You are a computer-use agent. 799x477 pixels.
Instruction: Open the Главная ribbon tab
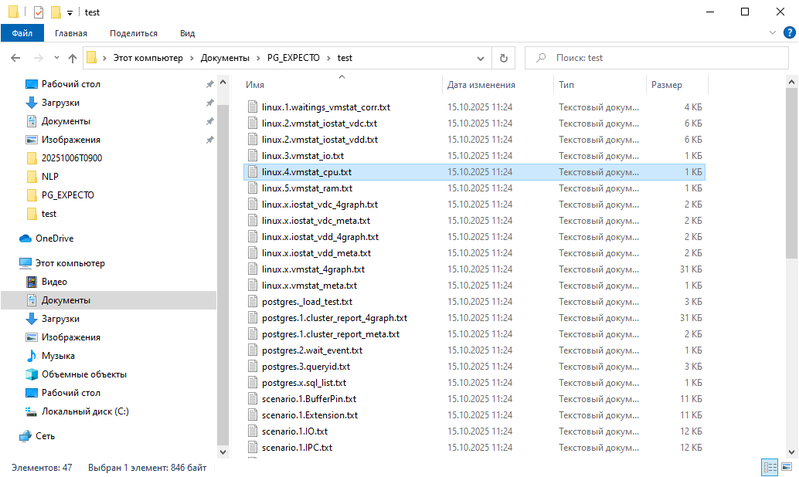pos(71,33)
